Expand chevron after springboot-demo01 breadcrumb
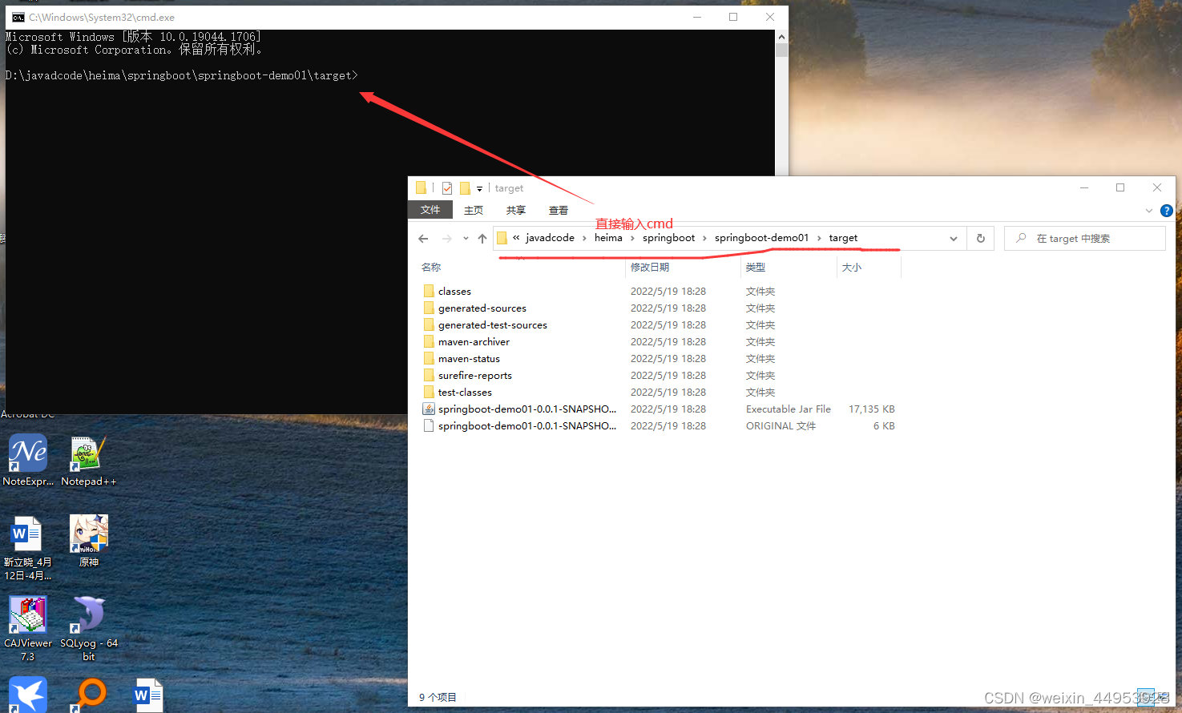Viewport: 1182px width, 713px height. tap(819, 238)
